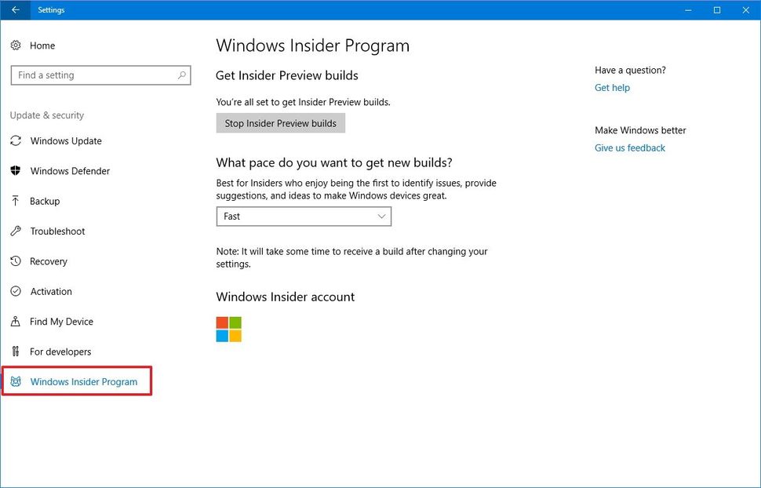Navigate to the Windows Update page
Image resolution: width=761 pixels, height=488 pixels.
(66, 141)
